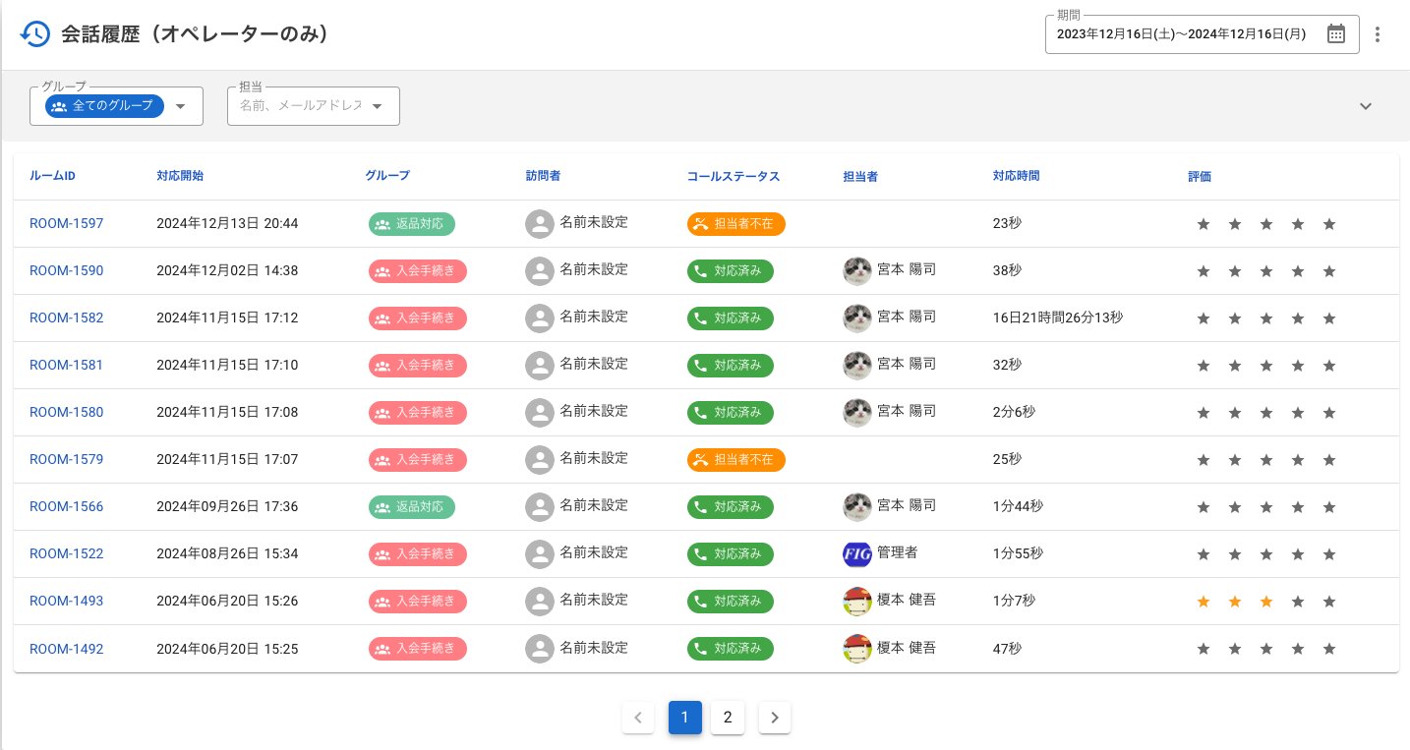Click the next page arrow

click(775, 718)
